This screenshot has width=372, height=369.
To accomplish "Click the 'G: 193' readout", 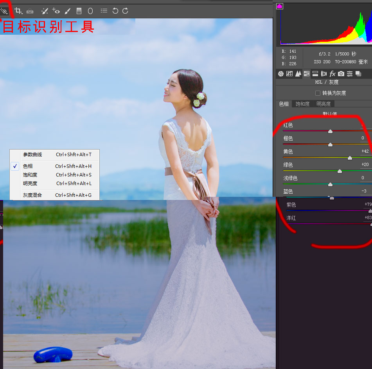I will click(289, 57).
